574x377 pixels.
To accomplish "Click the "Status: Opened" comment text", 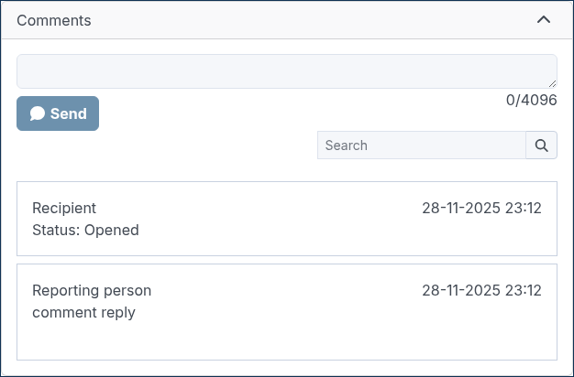I will 85,231.
